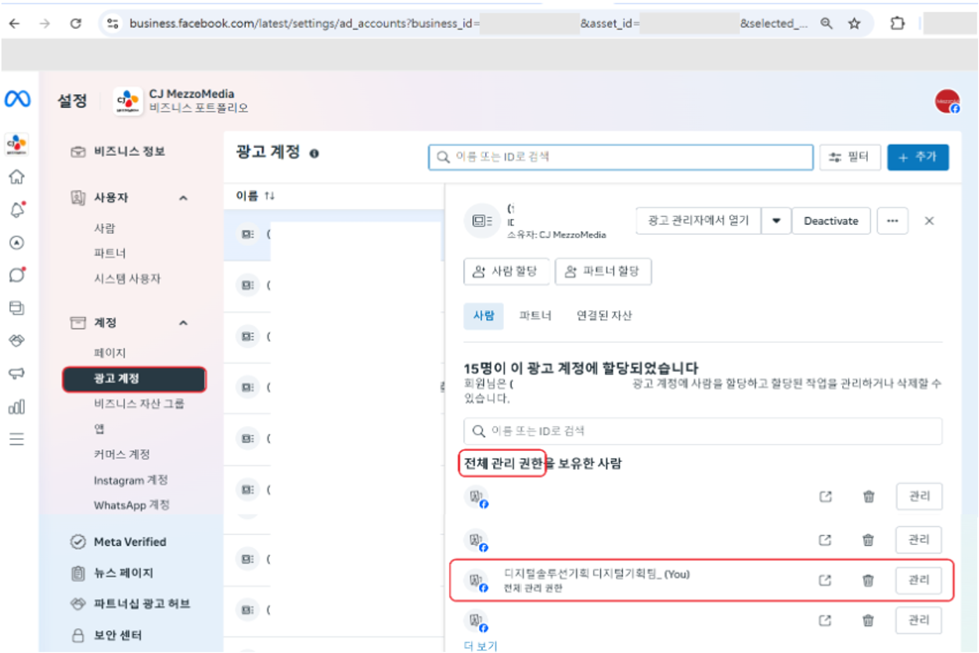Open the bar chart insights icon

16,406
